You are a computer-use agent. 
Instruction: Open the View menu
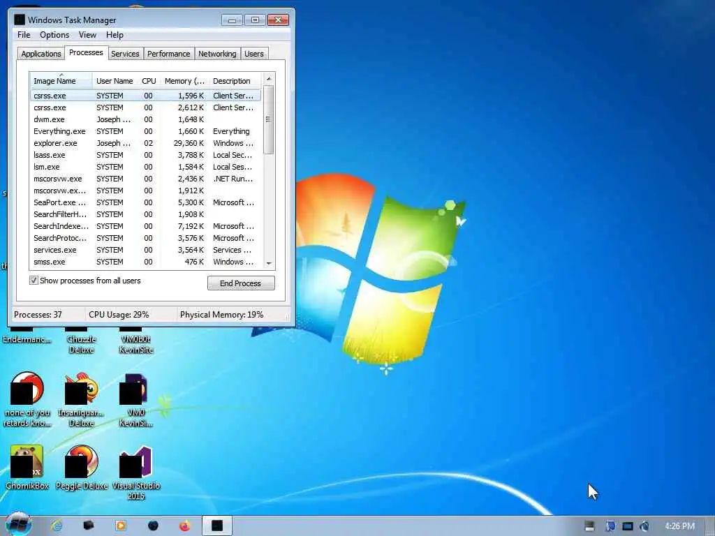87,35
